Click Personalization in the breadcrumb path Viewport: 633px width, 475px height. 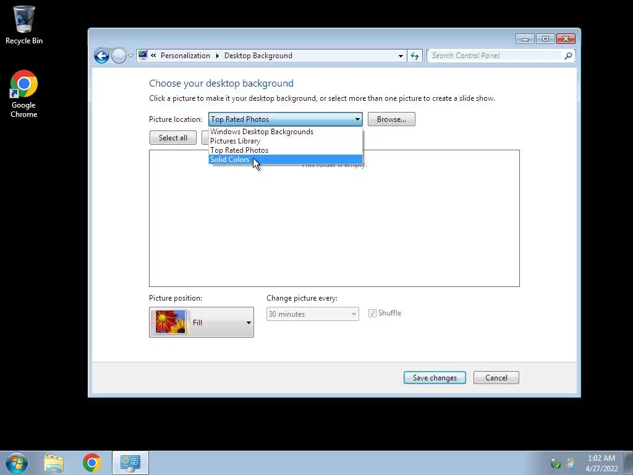185,56
